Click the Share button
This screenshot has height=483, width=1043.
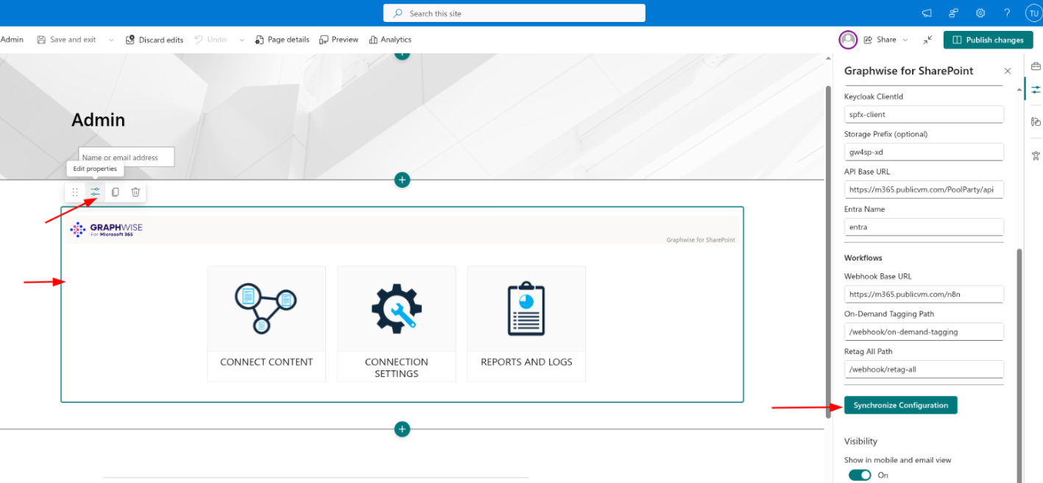pyautogui.click(x=880, y=40)
